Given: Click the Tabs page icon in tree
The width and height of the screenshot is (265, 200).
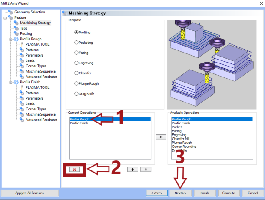Looking at the screenshot, I should 16,28.
